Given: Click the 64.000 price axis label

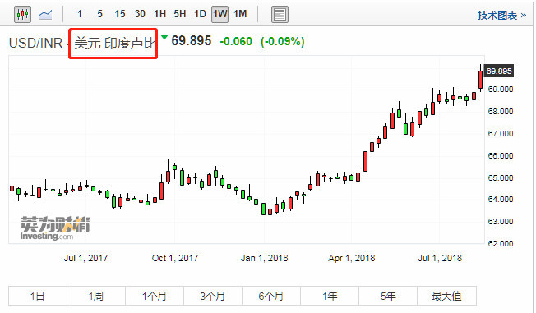Looking at the screenshot, I should tap(501, 199).
